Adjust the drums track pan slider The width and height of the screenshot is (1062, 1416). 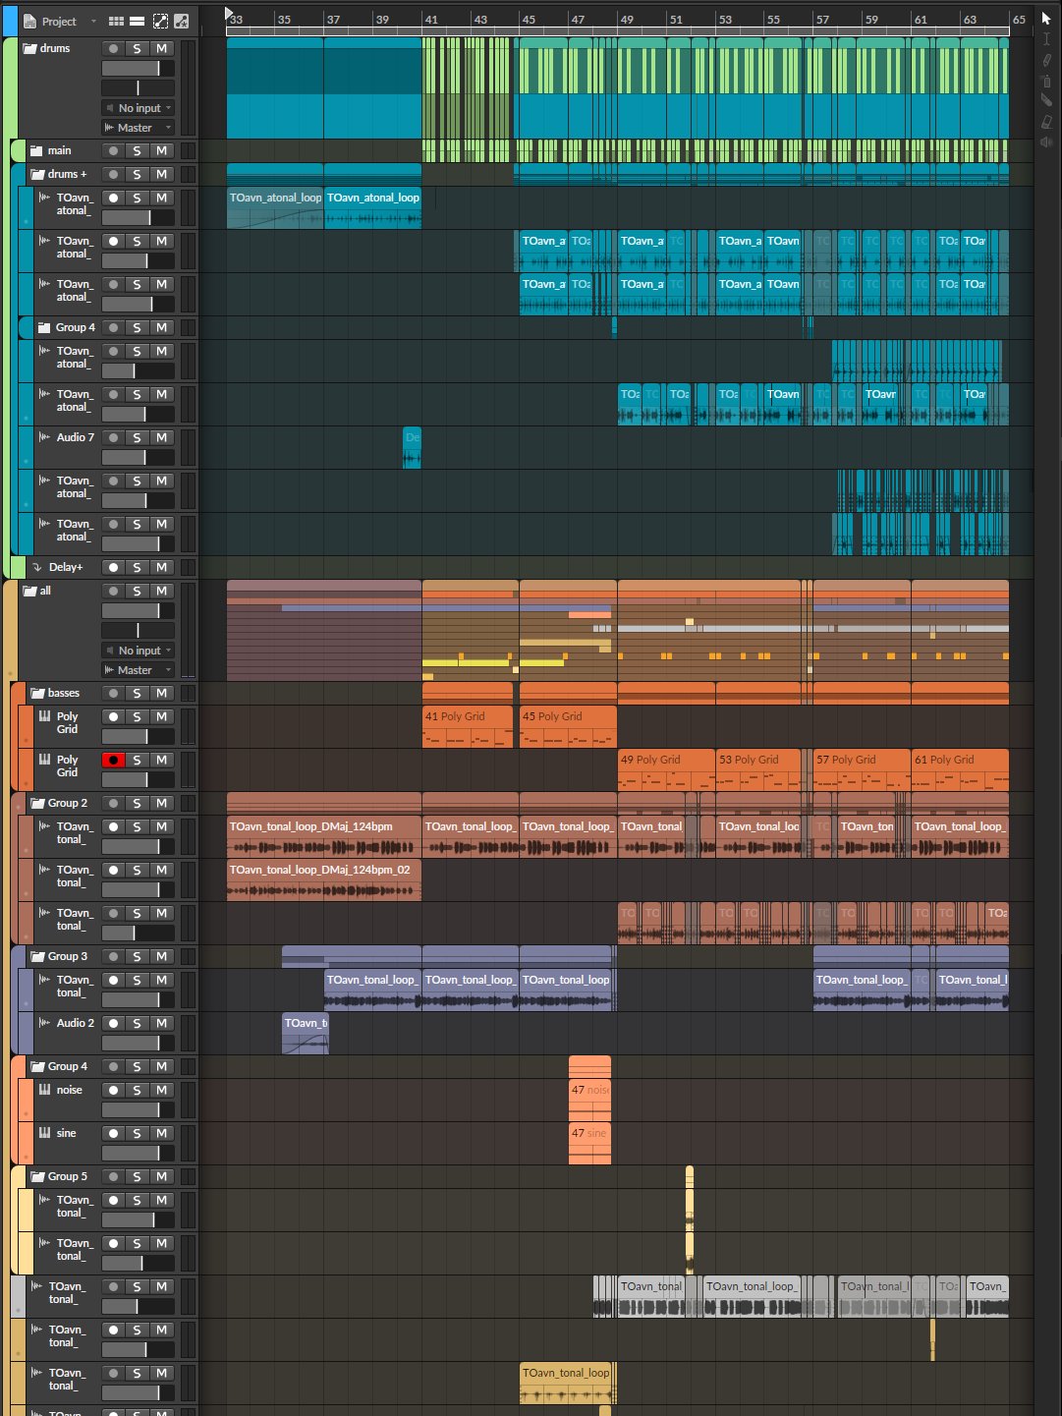coord(138,87)
